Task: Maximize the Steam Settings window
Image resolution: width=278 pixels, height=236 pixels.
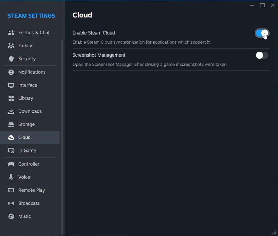Action: pyautogui.click(x=262, y=5)
